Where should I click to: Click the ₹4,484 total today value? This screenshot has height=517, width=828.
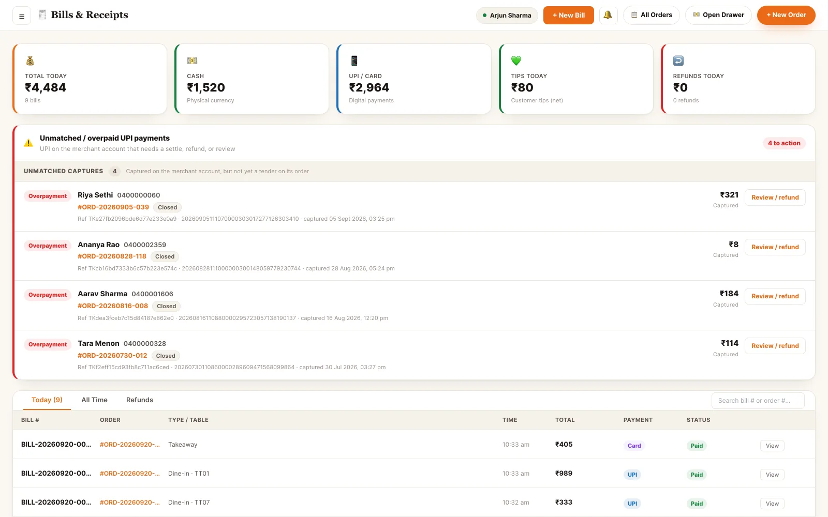point(46,88)
